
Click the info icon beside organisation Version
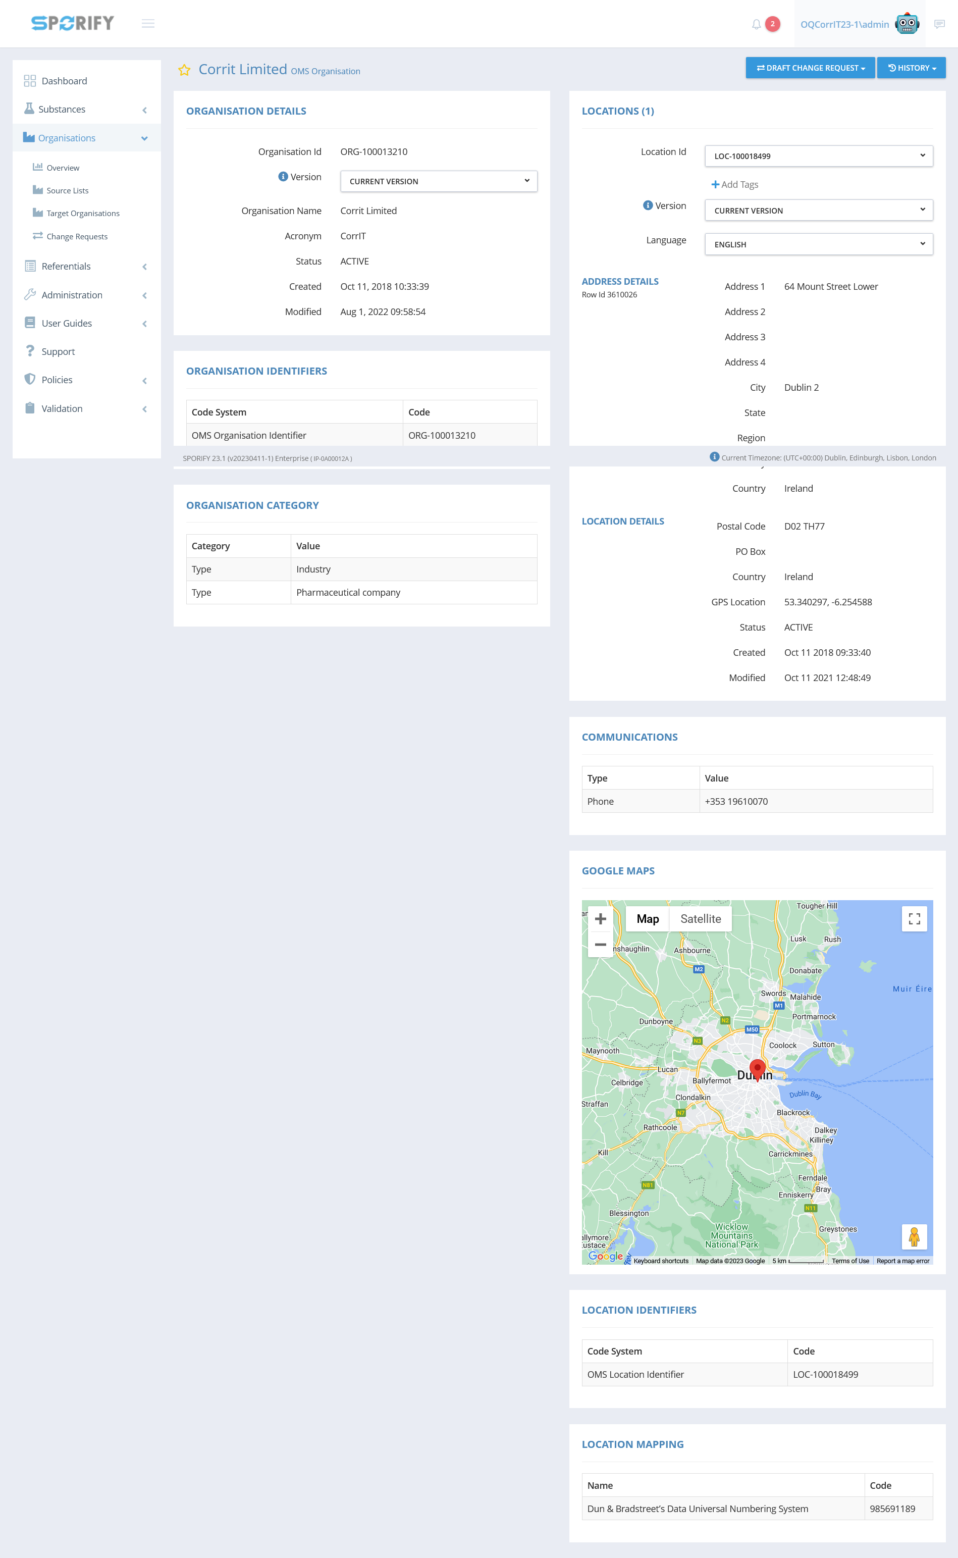pos(283,177)
